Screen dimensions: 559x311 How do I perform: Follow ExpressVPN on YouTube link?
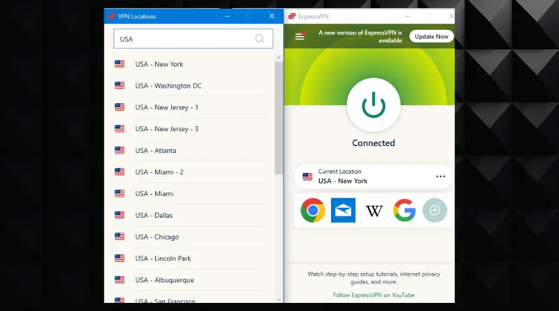[x=374, y=295]
